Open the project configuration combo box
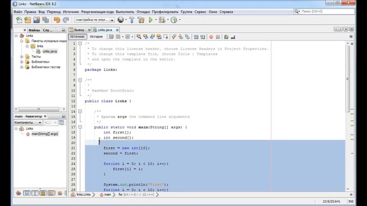The image size is (367, 206). pos(95,20)
